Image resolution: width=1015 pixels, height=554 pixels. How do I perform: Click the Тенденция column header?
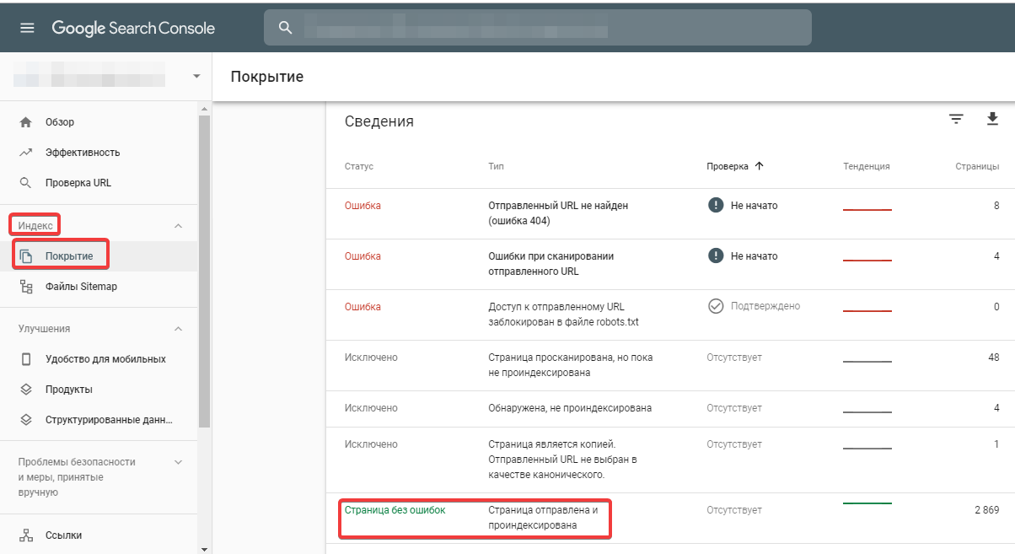[x=867, y=167]
